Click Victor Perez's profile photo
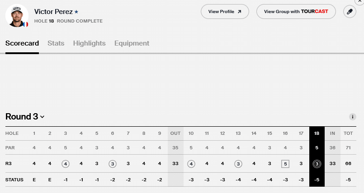This screenshot has height=193, width=364. (x=16, y=15)
